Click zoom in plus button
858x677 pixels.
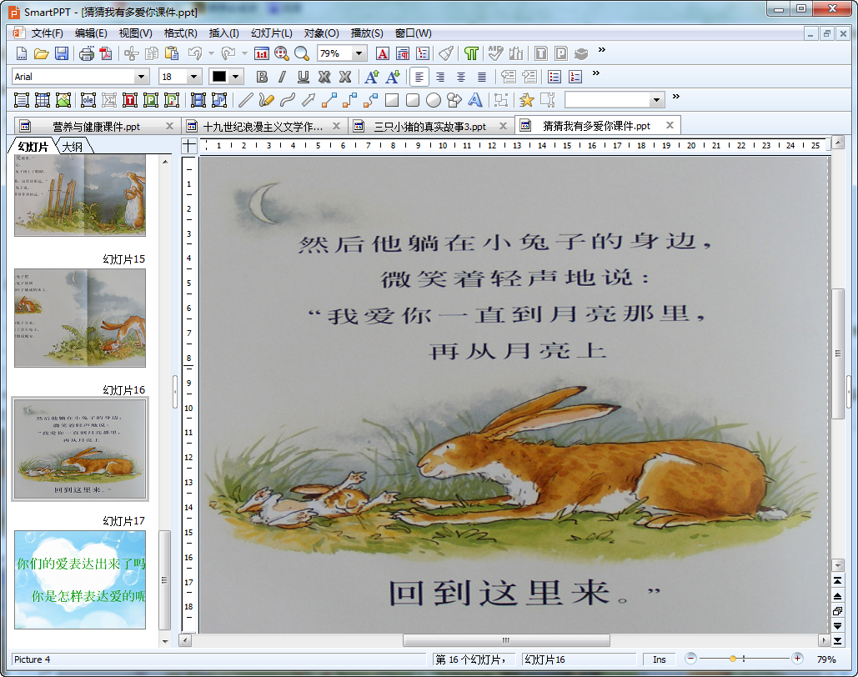tap(797, 659)
